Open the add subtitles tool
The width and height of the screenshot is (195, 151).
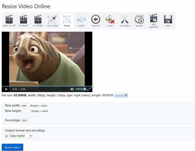pos(154,21)
